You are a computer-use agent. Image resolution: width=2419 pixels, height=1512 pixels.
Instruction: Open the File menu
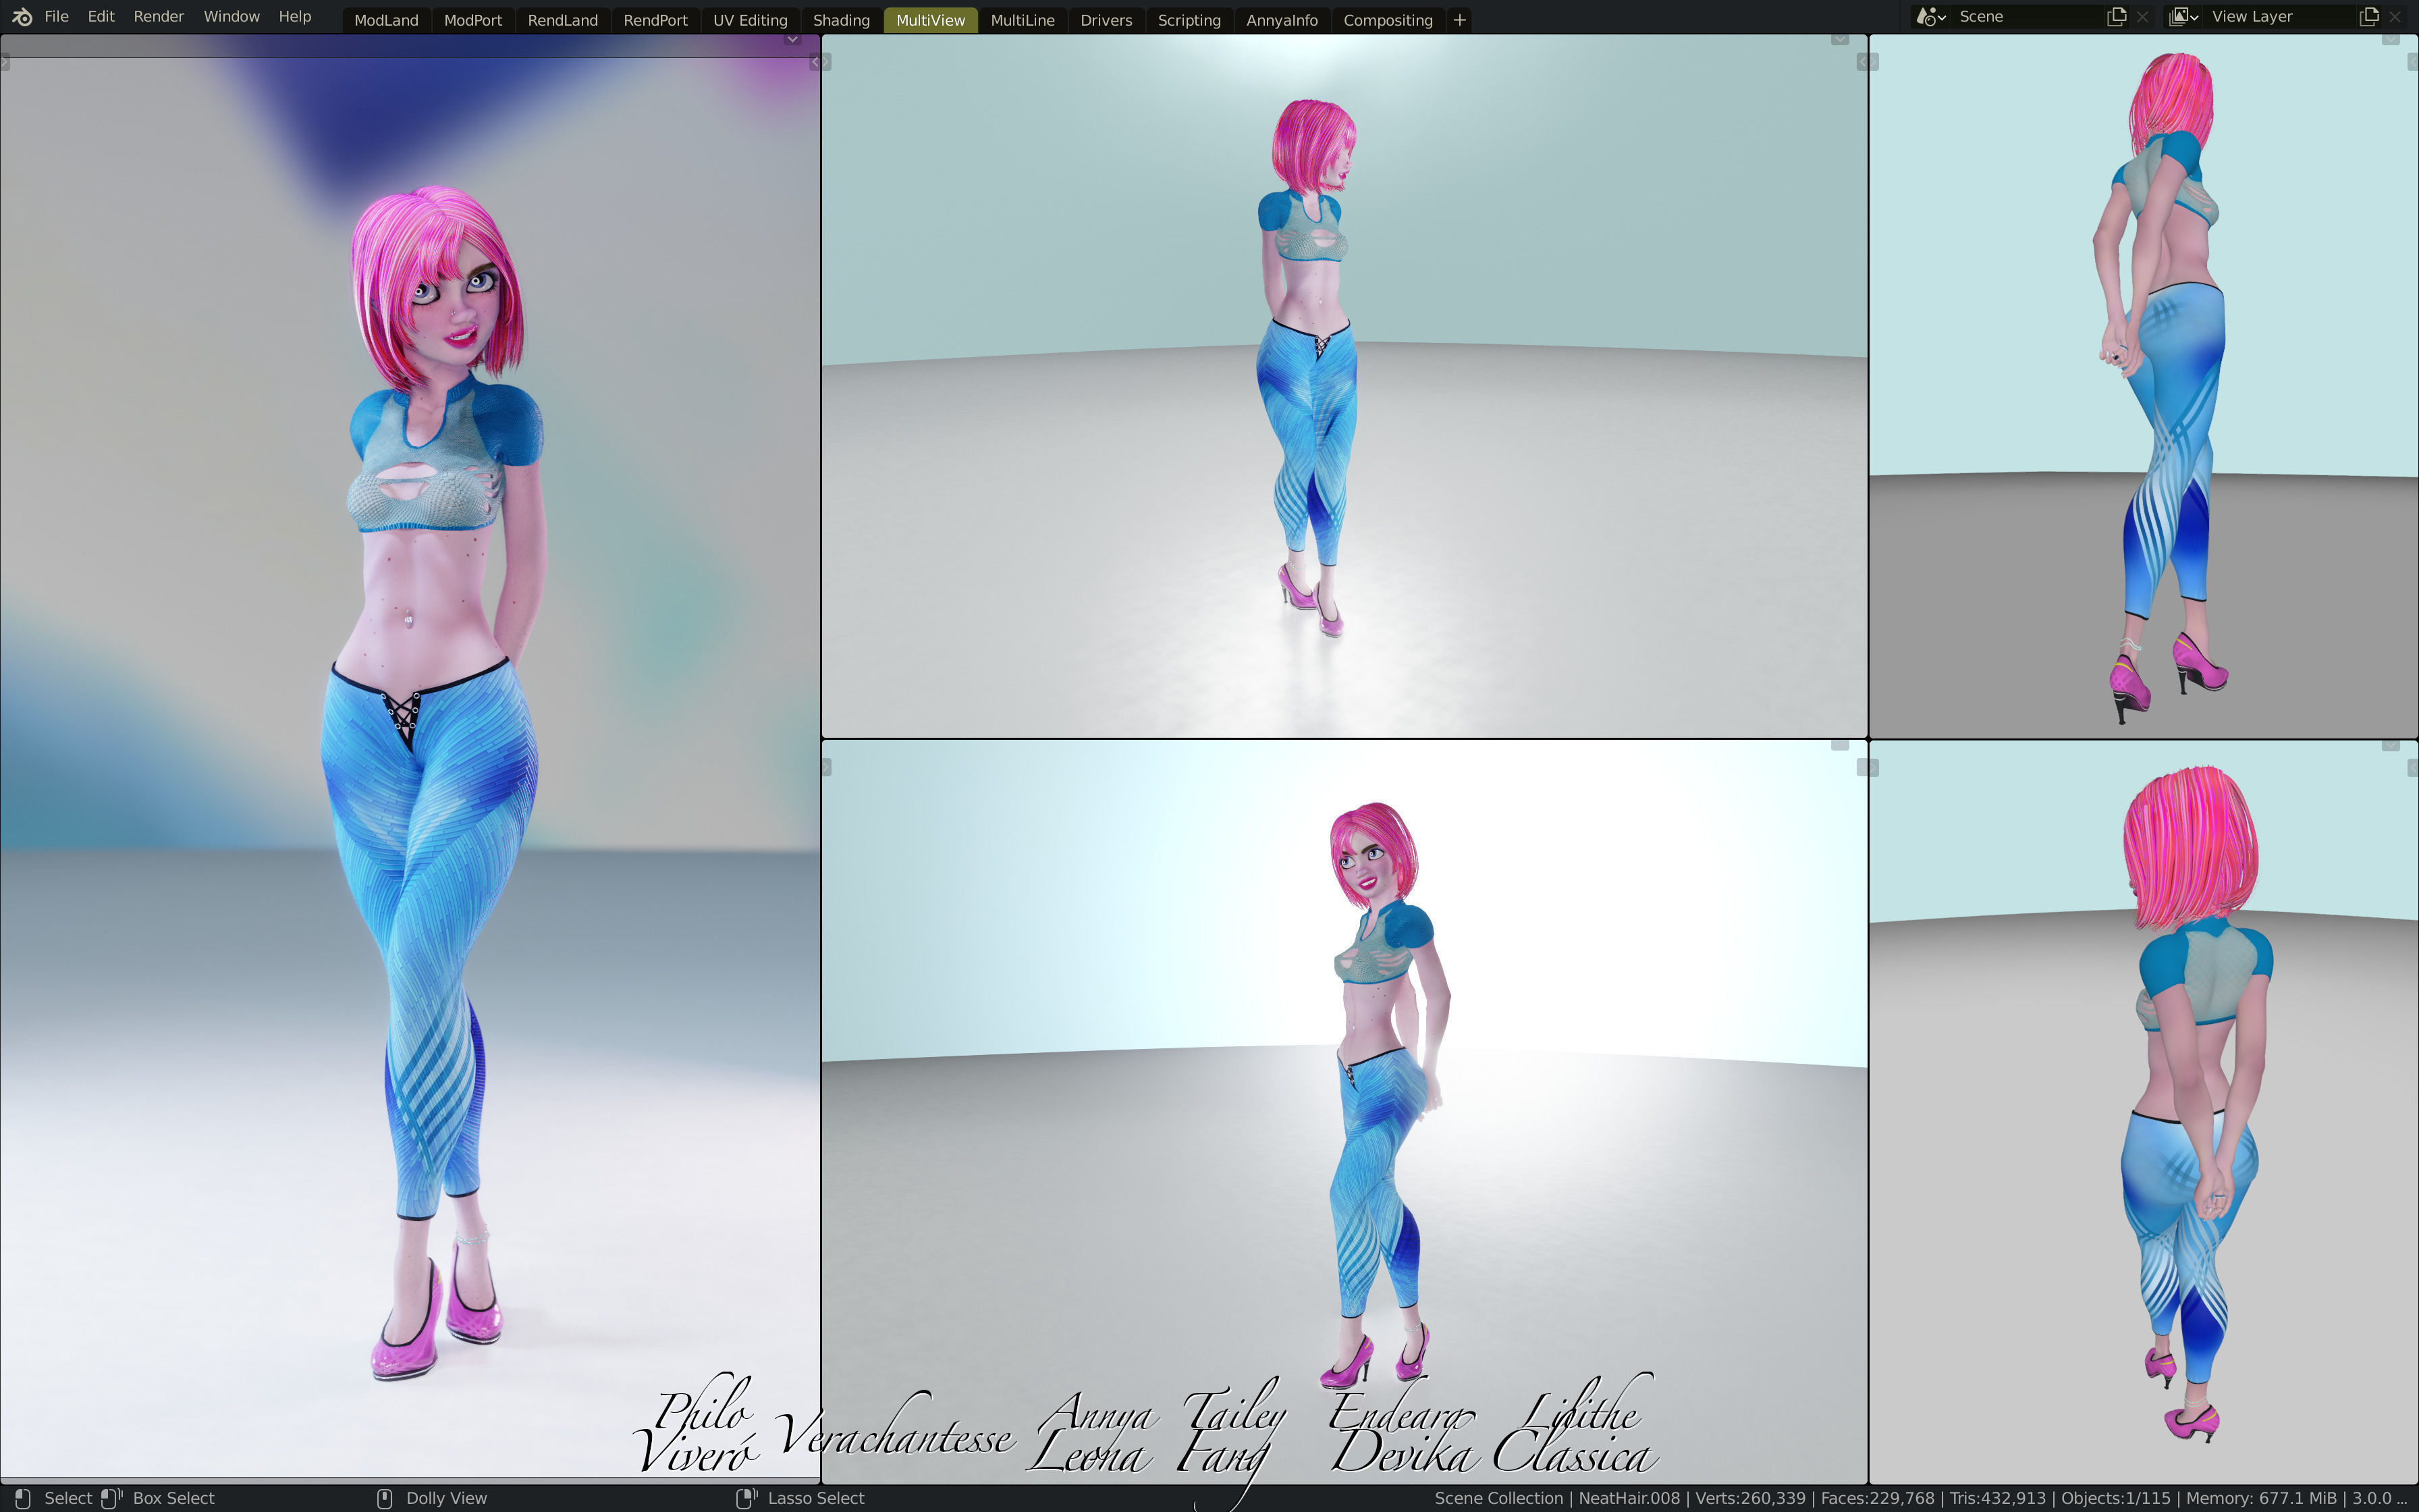pyautogui.click(x=57, y=17)
